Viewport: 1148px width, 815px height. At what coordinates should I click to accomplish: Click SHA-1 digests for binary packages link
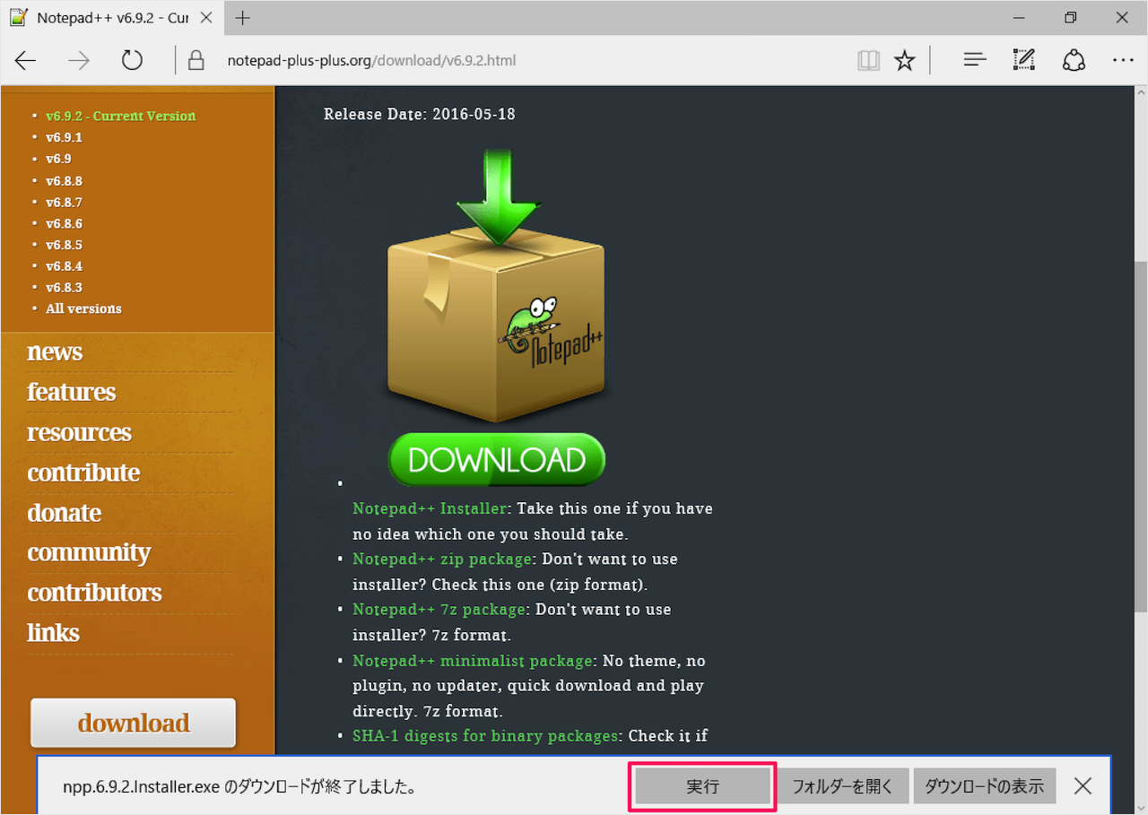click(x=485, y=736)
